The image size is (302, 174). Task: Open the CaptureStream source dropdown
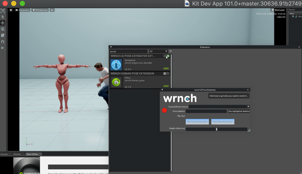(x=219, y=107)
